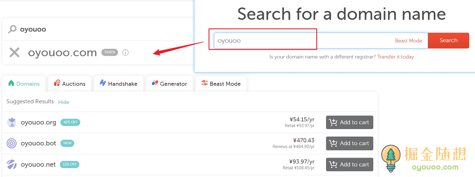
Task: Open the info icon beside TAKEN badge
Action: click(x=125, y=52)
